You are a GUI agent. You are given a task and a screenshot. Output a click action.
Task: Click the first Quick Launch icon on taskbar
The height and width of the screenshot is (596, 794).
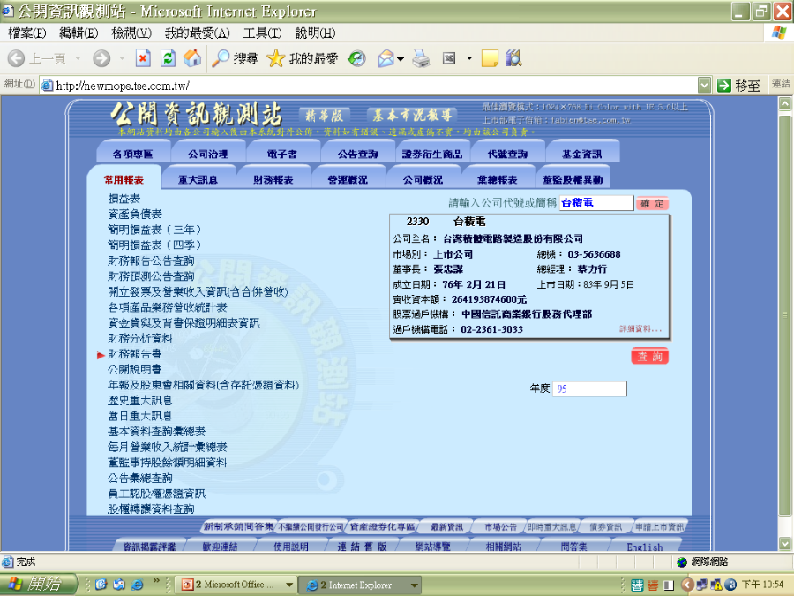[101, 585]
